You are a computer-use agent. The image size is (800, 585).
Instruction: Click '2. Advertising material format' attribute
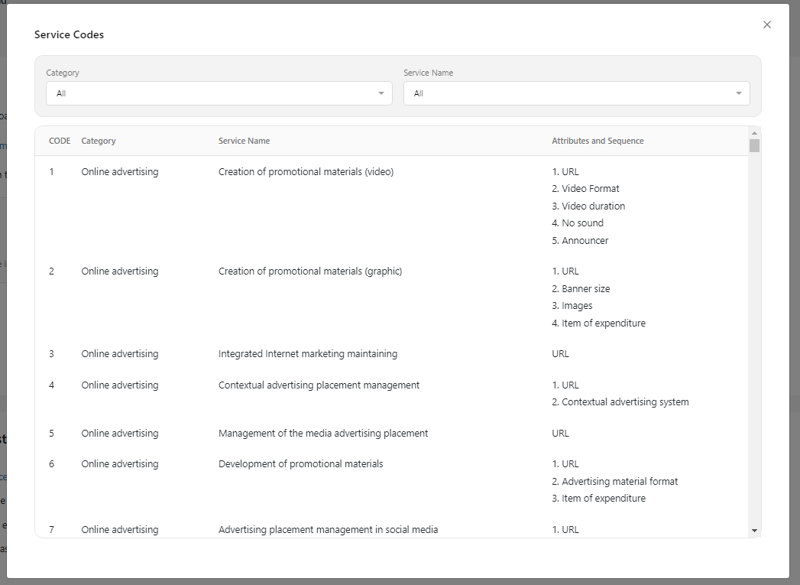click(x=615, y=481)
